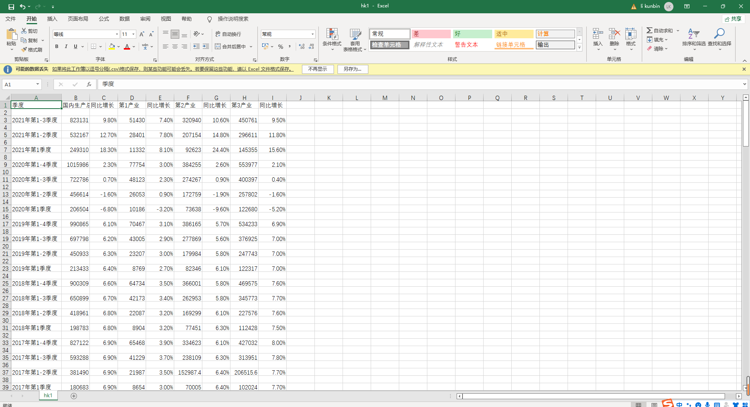Click the 共享 (Share) button
Image resolution: width=750 pixels, height=407 pixels.
(x=733, y=19)
